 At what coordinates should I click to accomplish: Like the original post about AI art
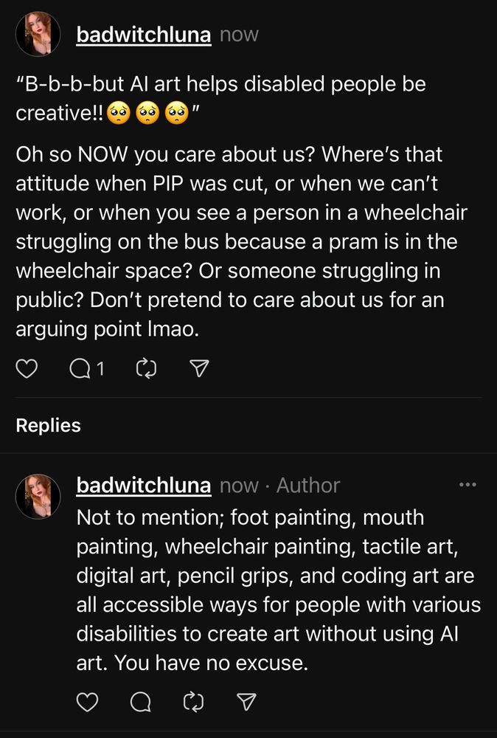[27, 368]
